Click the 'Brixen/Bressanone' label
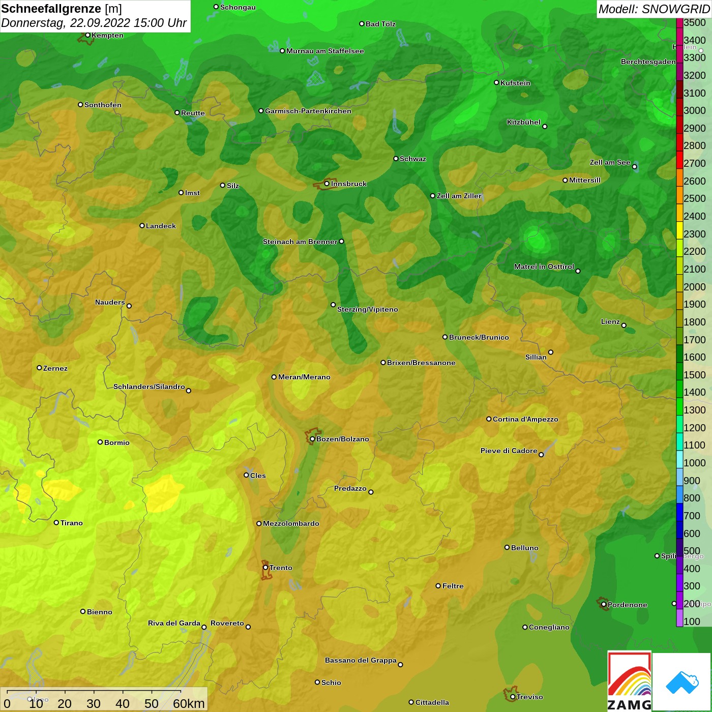The height and width of the screenshot is (712, 712). coord(421,363)
